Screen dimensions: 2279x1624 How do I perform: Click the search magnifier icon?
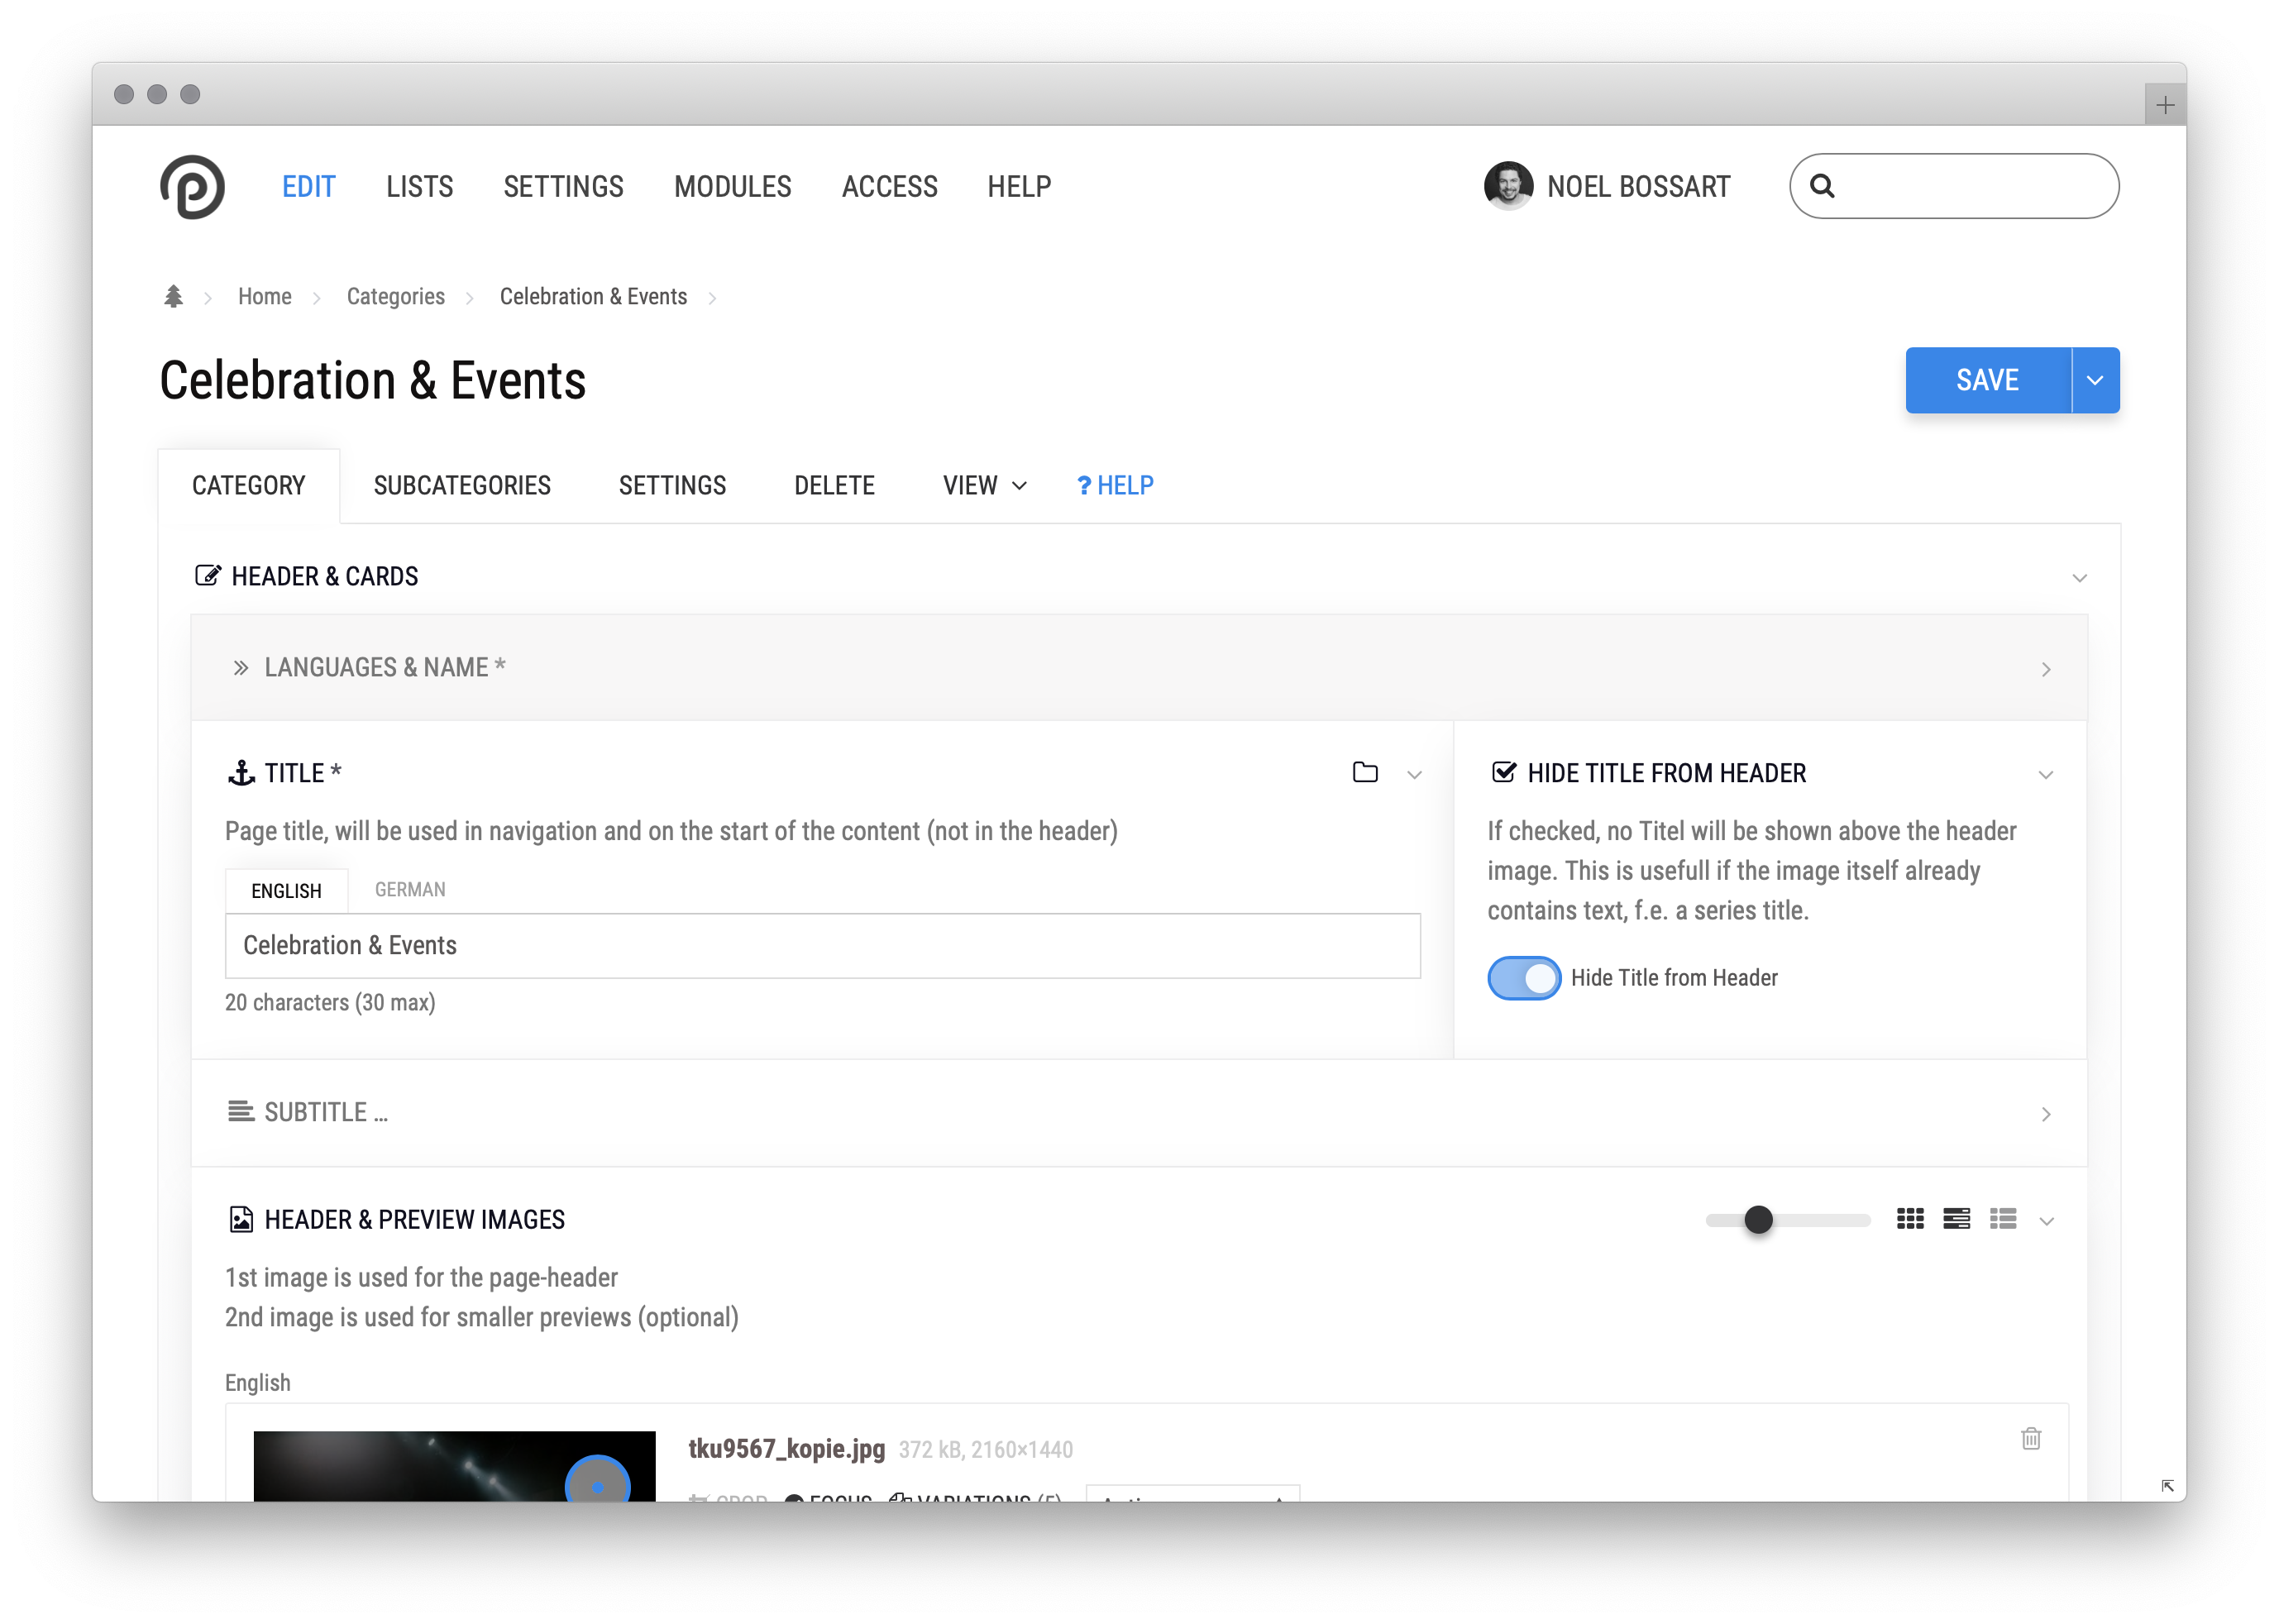[x=1822, y=187]
